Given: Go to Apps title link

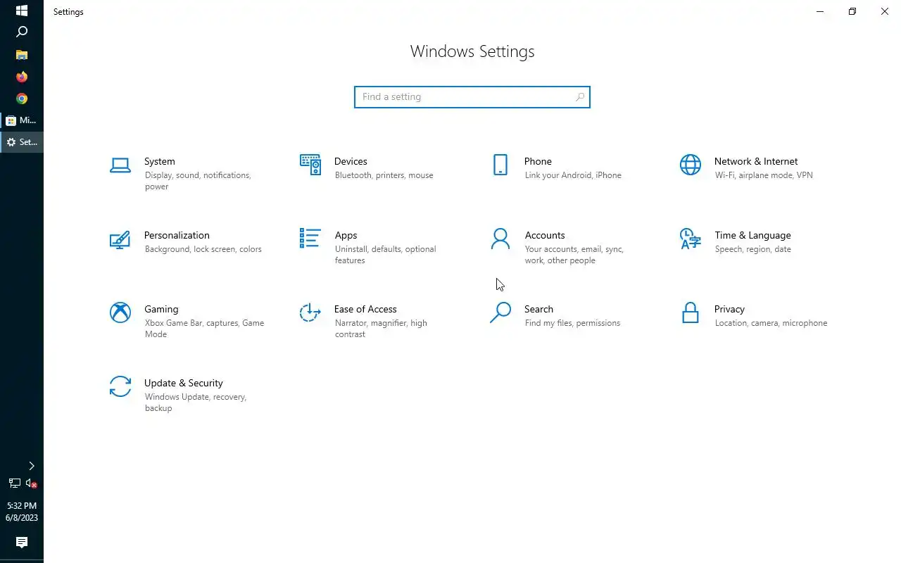Looking at the screenshot, I should [346, 235].
